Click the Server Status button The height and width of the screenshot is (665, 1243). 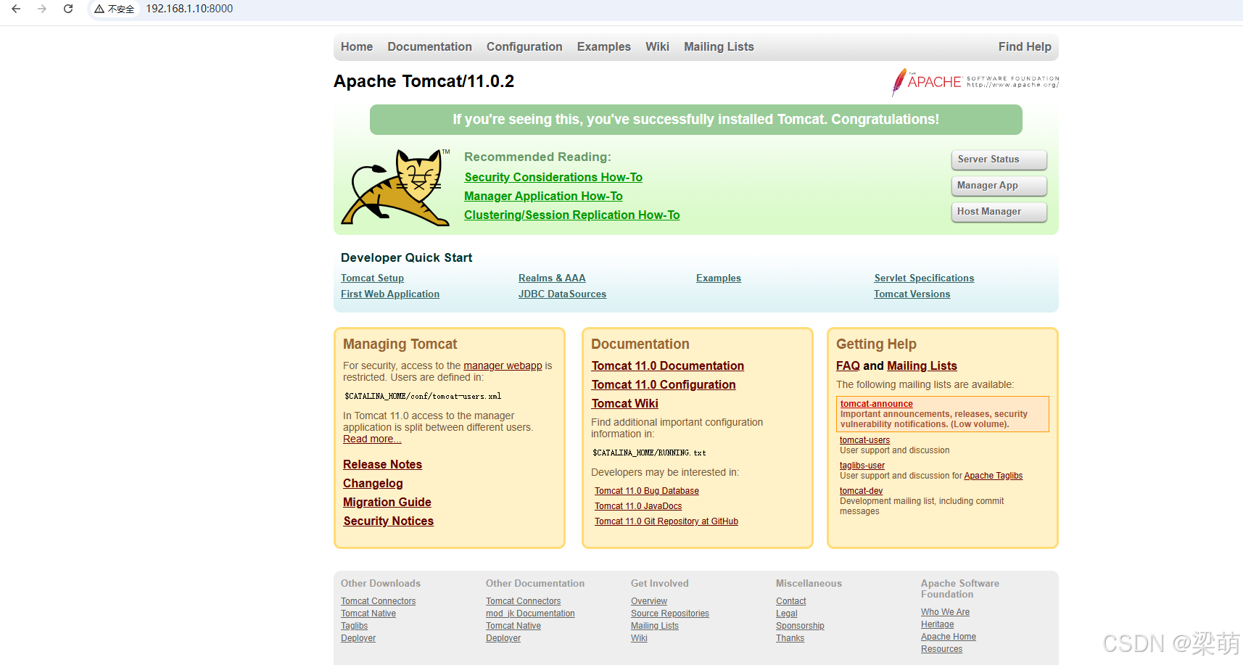click(x=999, y=160)
